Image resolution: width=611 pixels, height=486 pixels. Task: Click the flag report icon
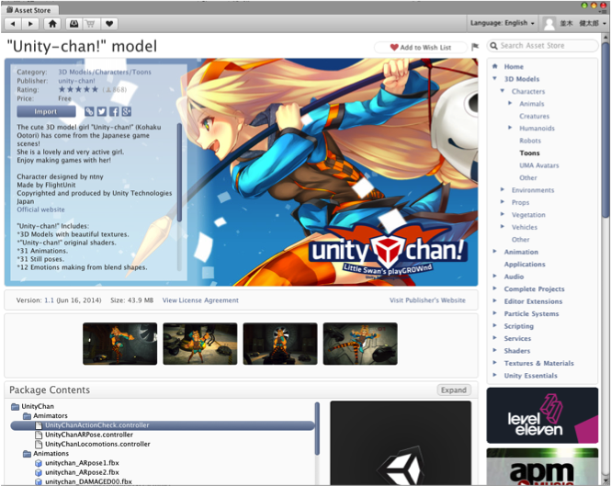475,47
